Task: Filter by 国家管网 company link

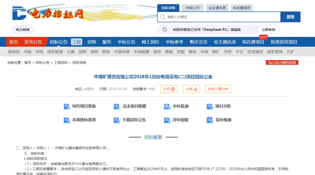Action: [x=275, y=52]
